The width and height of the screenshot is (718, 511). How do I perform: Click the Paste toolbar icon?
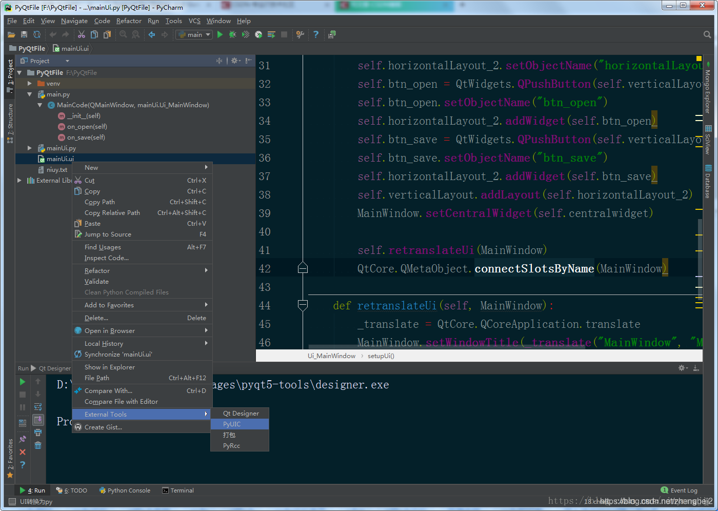pos(107,34)
